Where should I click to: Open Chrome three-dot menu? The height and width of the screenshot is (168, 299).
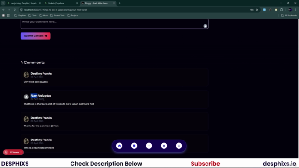pyautogui.click(x=296, y=10)
